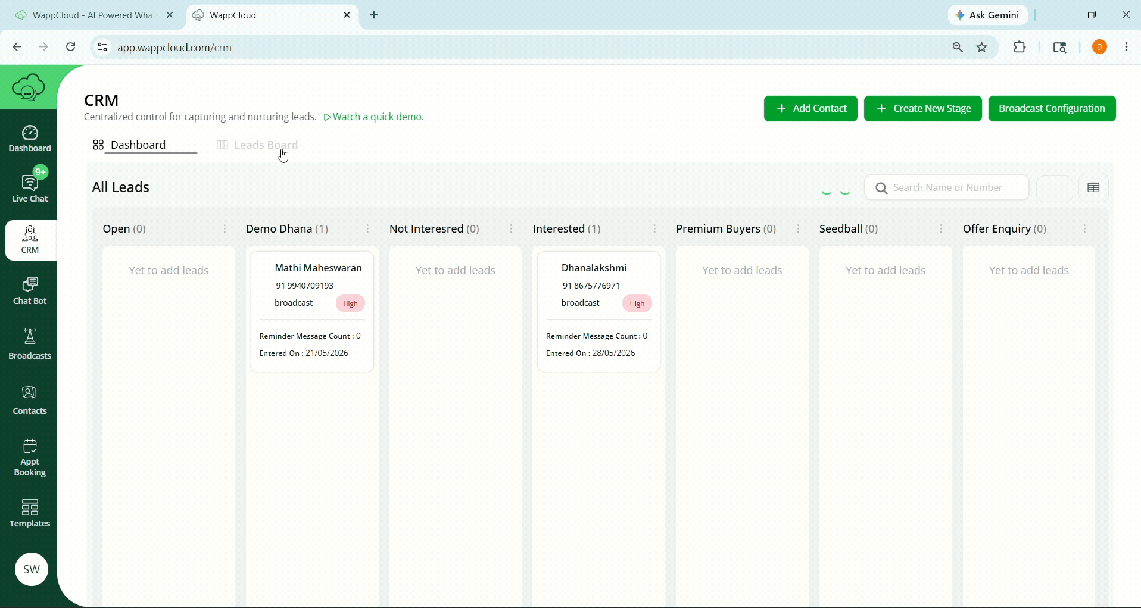Open options menu for Premium Buyers stage

pyautogui.click(x=799, y=229)
